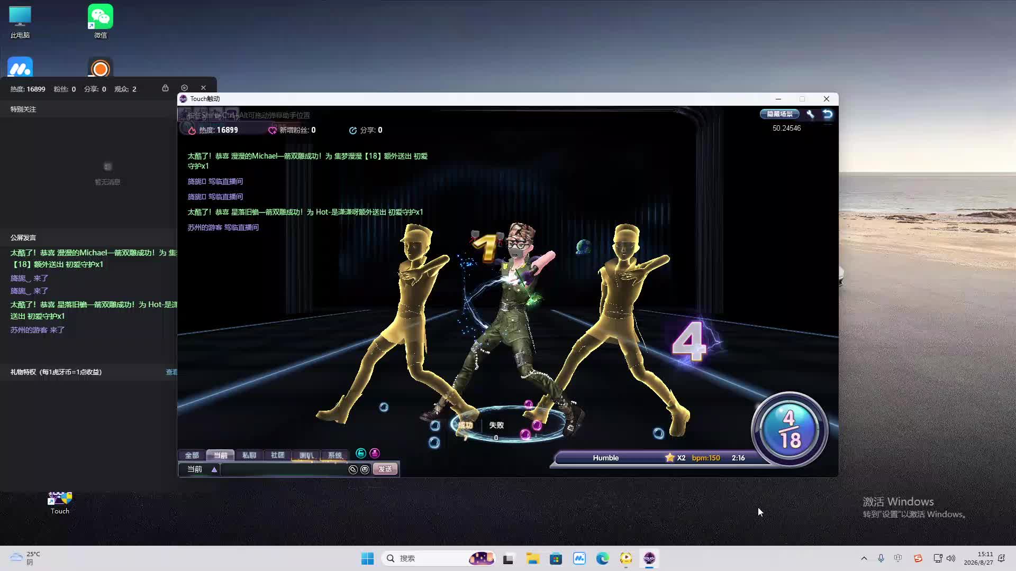Switch to the 当前 chat tab
1016x571 pixels.
coord(220,455)
